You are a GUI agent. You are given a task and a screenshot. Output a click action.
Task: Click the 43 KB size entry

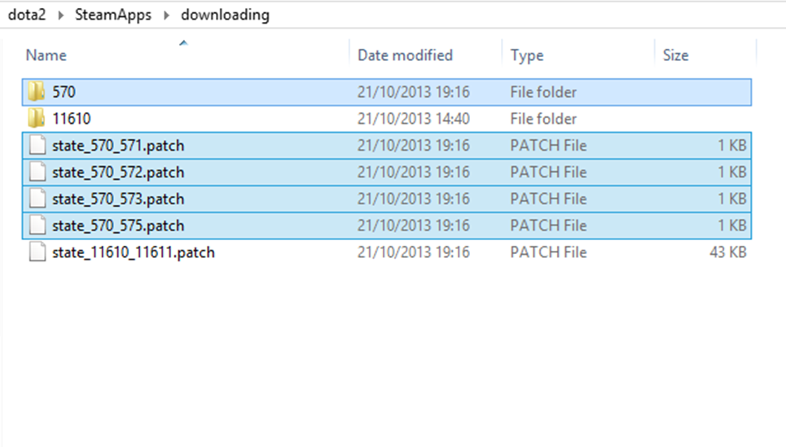[727, 252]
